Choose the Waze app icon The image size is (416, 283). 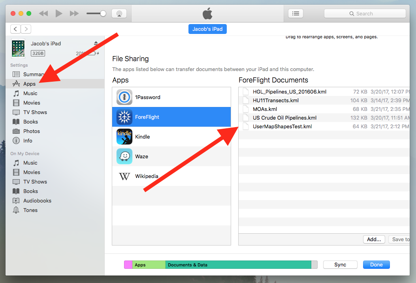click(x=124, y=157)
